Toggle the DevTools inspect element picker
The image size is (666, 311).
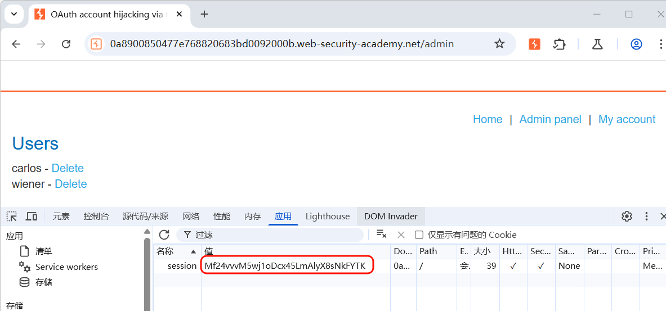tap(12, 217)
